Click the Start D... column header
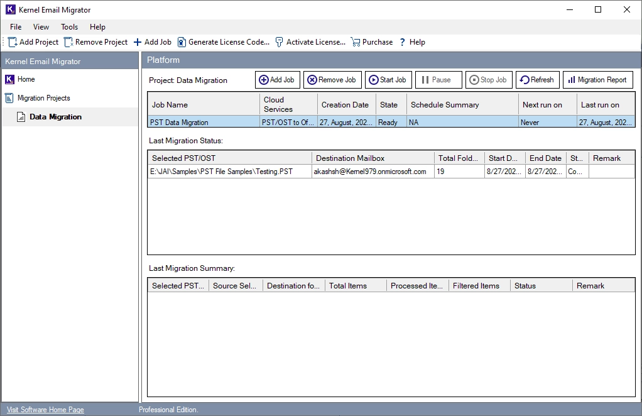This screenshot has height=416, width=642. tap(505, 158)
